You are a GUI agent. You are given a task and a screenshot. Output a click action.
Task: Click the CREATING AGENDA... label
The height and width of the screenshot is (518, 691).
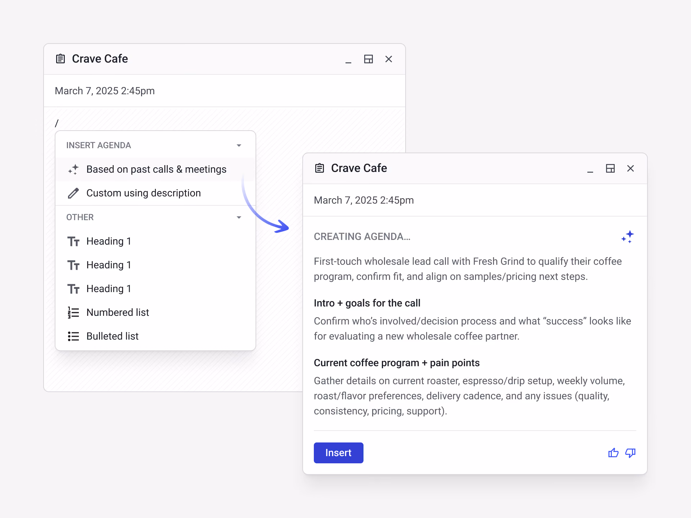click(362, 237)
